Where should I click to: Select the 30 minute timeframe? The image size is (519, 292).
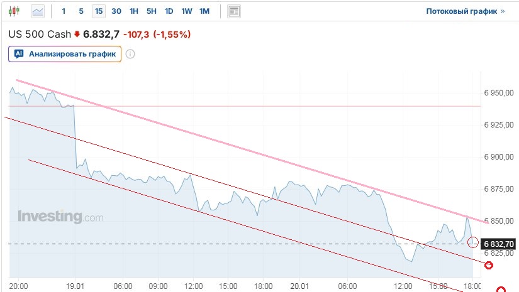coord(116,11)
